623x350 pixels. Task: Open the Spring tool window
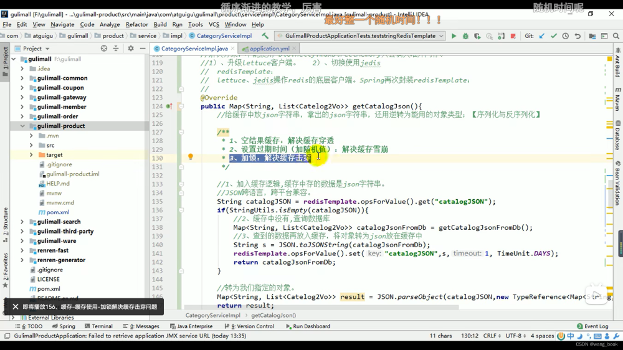point(64,326)
